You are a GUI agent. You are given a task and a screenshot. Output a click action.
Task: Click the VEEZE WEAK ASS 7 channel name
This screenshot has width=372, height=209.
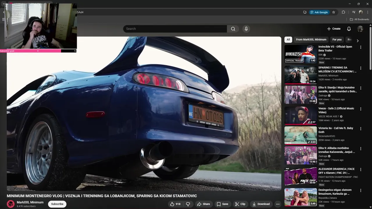329,116
